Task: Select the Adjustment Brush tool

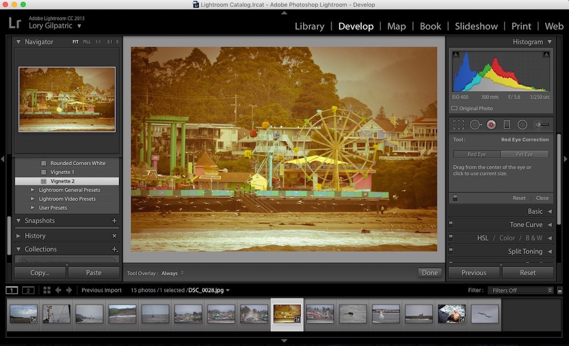Action: click(x=541, y=125)
